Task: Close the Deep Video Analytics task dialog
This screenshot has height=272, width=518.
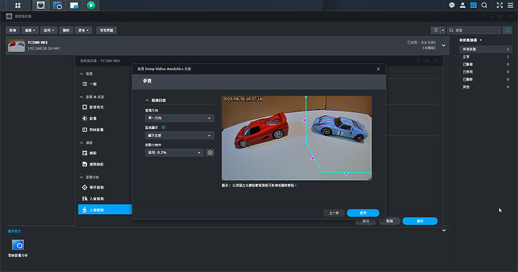Action: coord(378,69)
